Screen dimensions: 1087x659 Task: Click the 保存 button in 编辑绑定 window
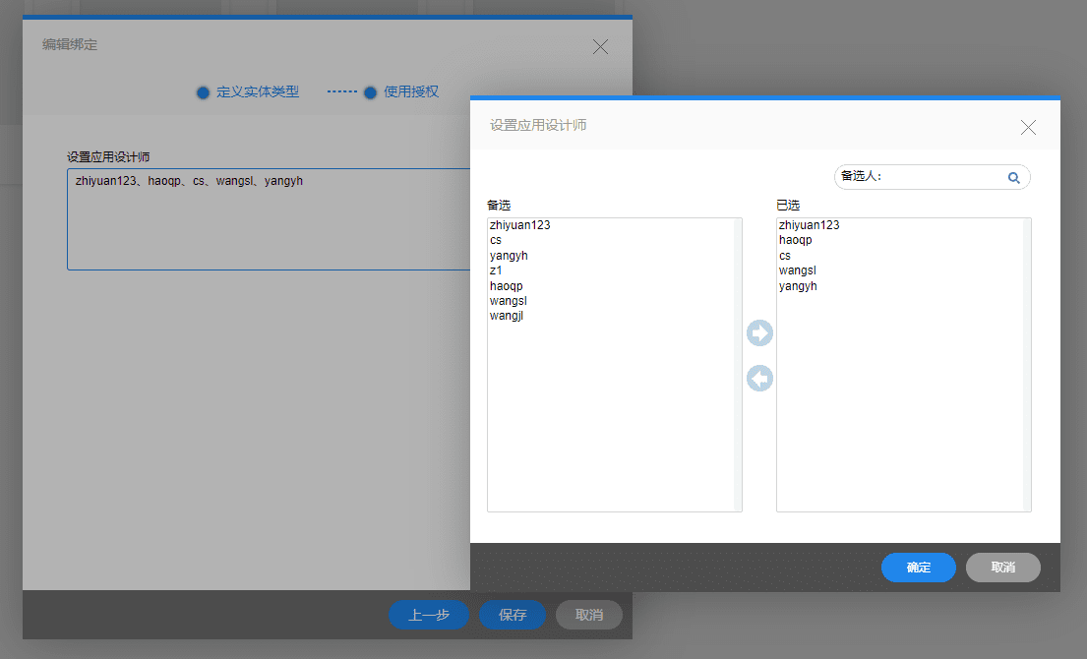513,615
